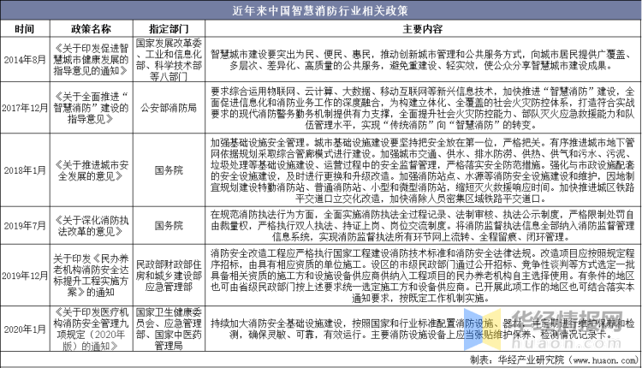Select policy 《关于深化消防执法改革的意见》

click(91, 226)
